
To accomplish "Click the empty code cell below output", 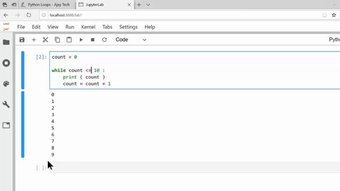I will [x=195, y=168].
